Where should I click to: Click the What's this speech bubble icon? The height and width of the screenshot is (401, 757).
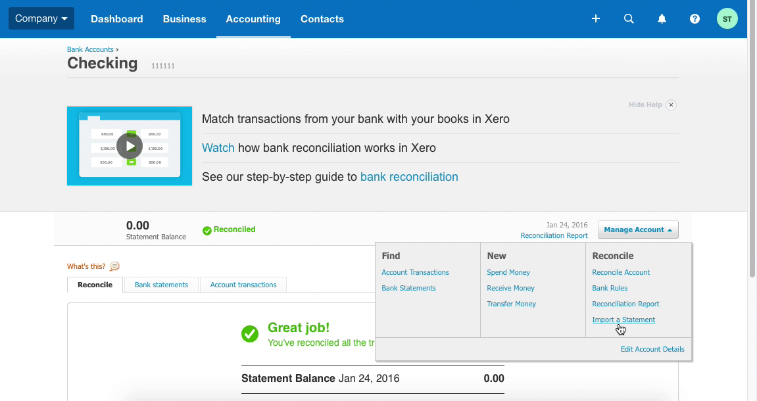click(x=114, y=266)
